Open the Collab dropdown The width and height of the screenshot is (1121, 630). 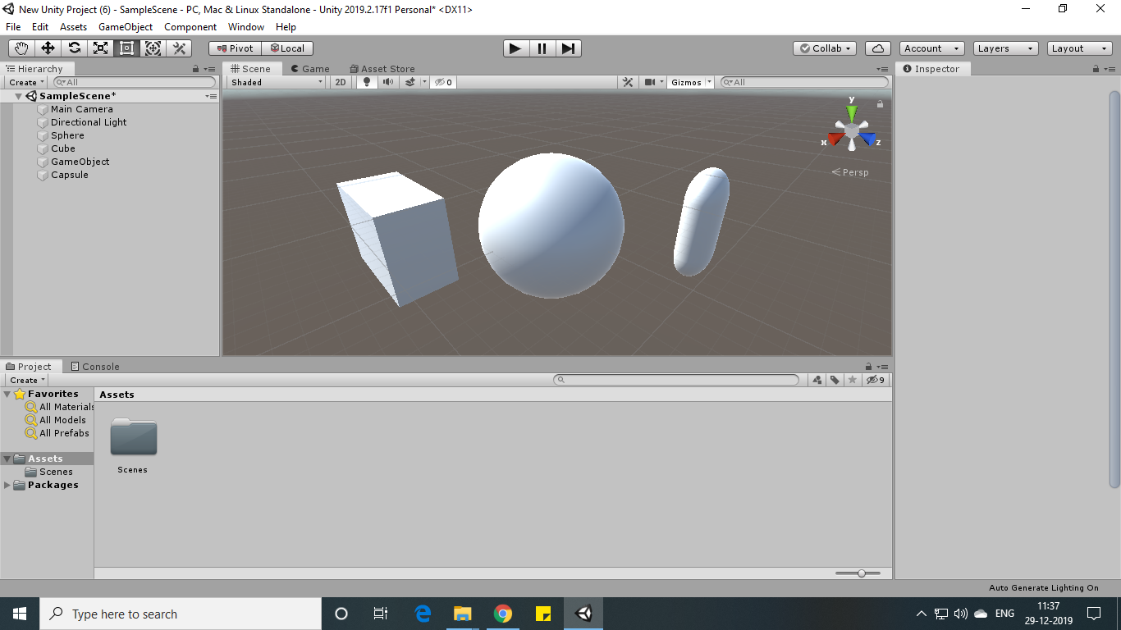(x=826, y=48)
